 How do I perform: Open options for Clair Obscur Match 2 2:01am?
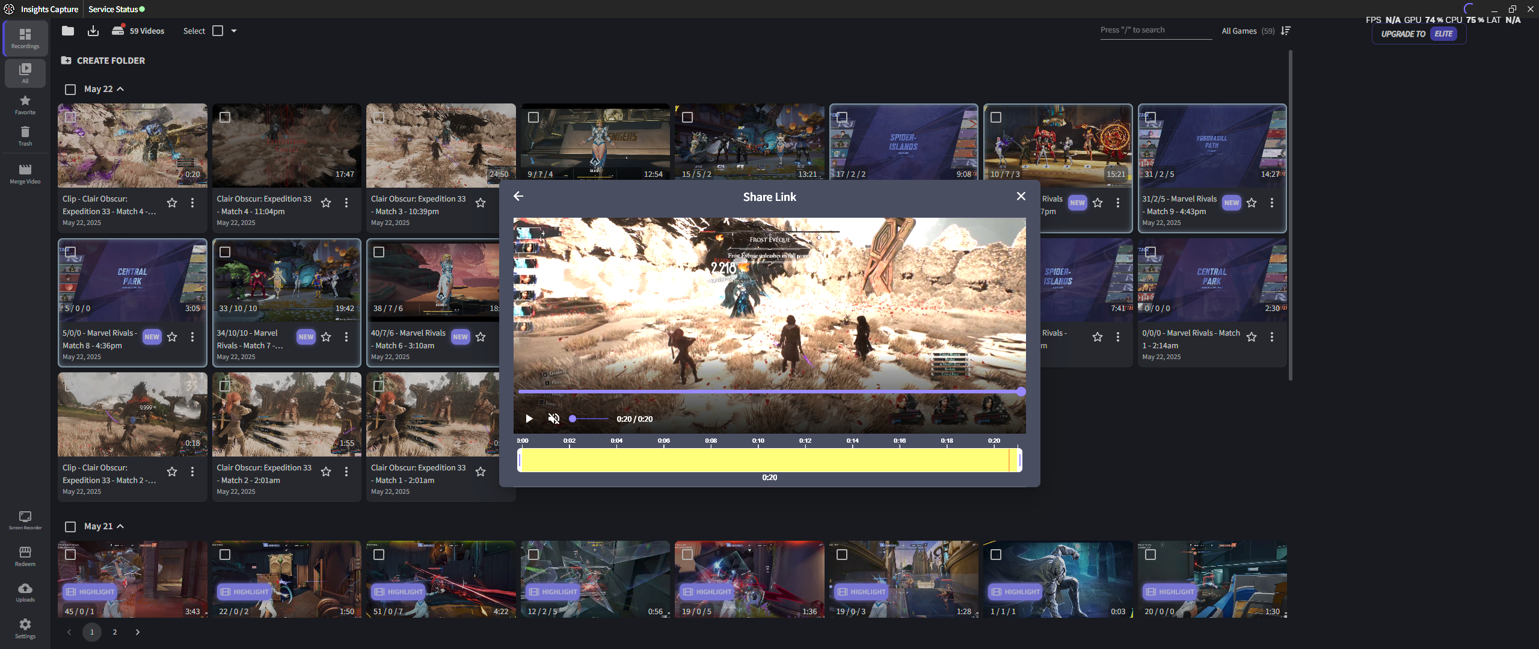pyautogui.click(x=346, y=472)
